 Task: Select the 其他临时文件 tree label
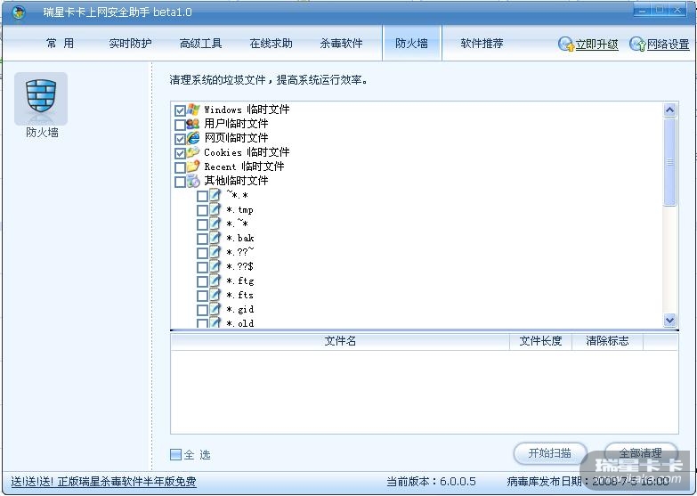pos(236,181)
